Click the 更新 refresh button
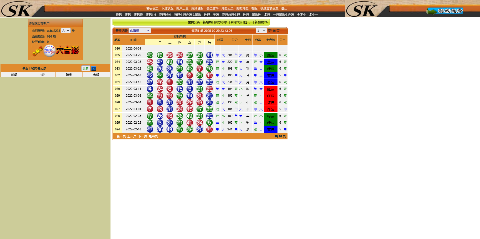 pyautogui.click(x=86, y=68)
